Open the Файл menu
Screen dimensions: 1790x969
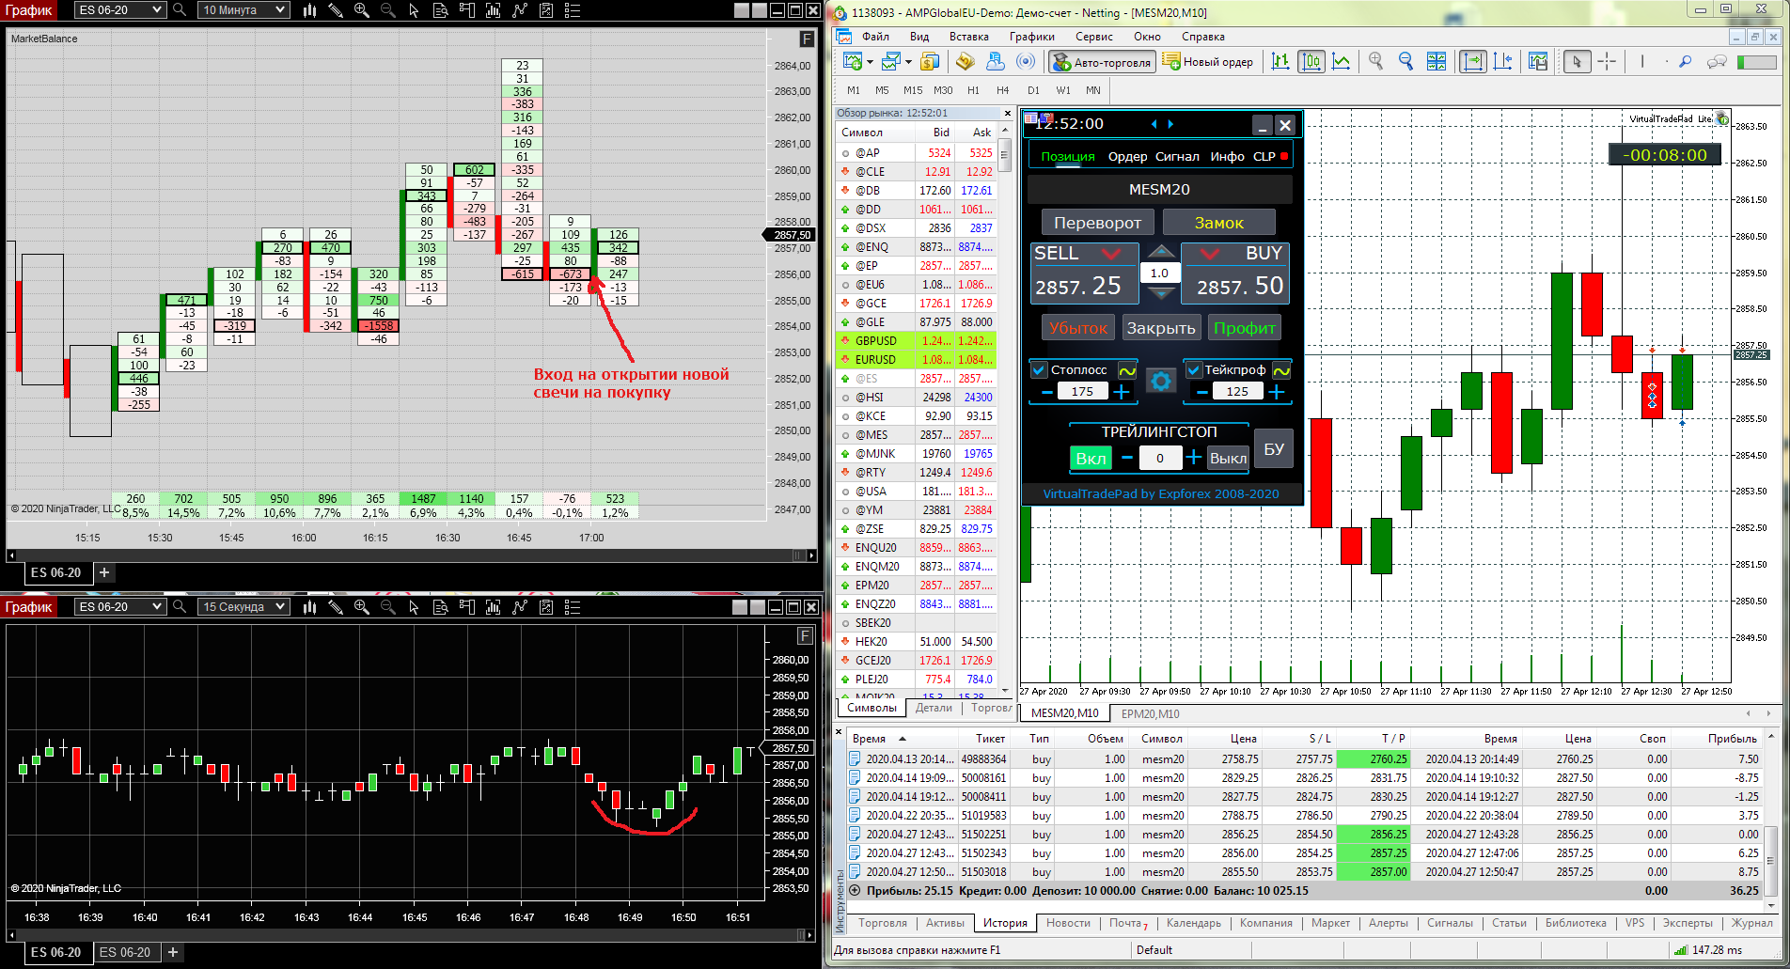(875, 37)
